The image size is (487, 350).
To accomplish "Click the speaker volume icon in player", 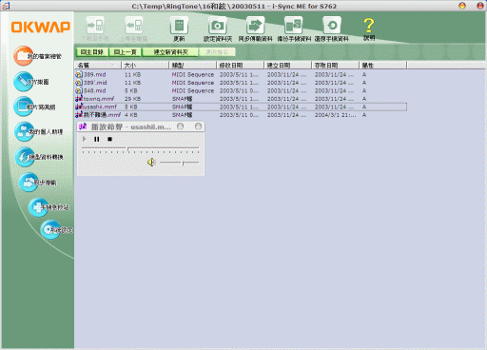I will [x=151, y=163].
